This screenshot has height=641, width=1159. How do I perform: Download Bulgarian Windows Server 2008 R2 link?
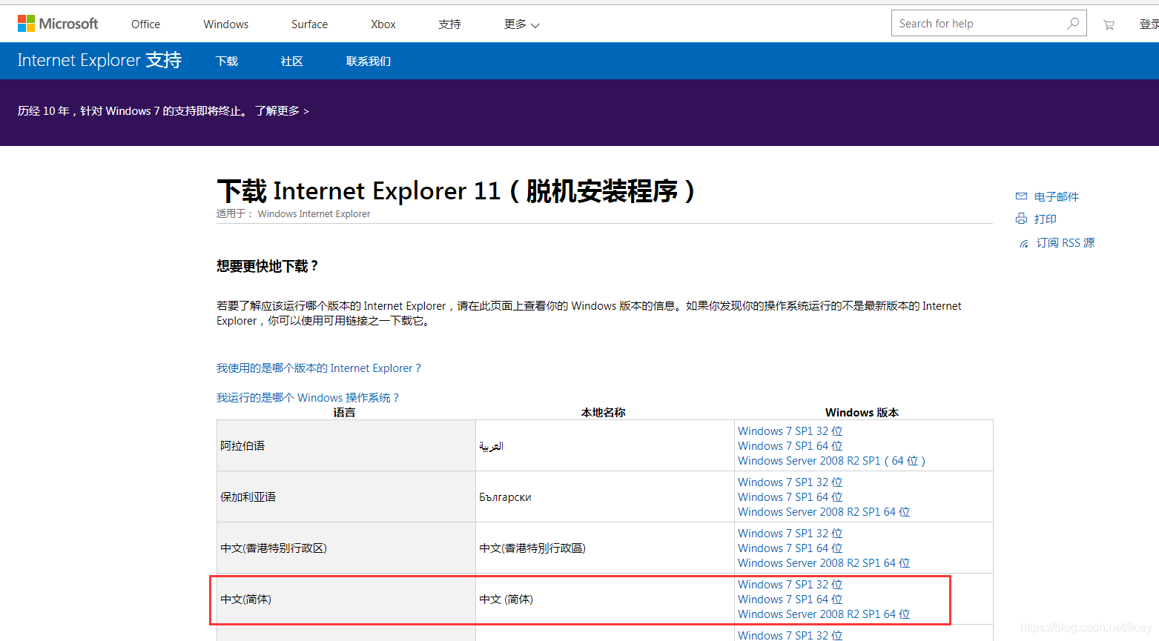[x=824, y=512]
